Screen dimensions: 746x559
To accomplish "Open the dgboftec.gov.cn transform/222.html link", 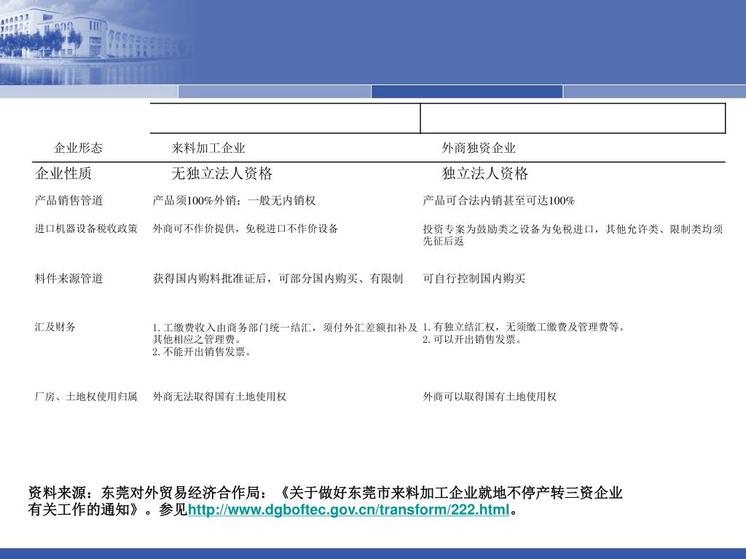I will coord(349,510).
